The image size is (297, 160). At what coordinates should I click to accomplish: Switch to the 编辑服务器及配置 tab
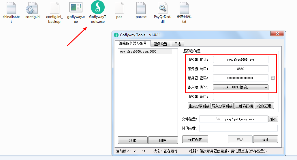133,43
